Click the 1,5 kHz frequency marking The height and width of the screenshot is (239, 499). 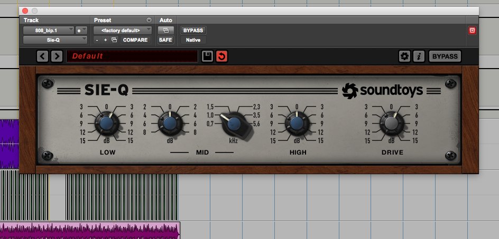click(x=210, y=107)
